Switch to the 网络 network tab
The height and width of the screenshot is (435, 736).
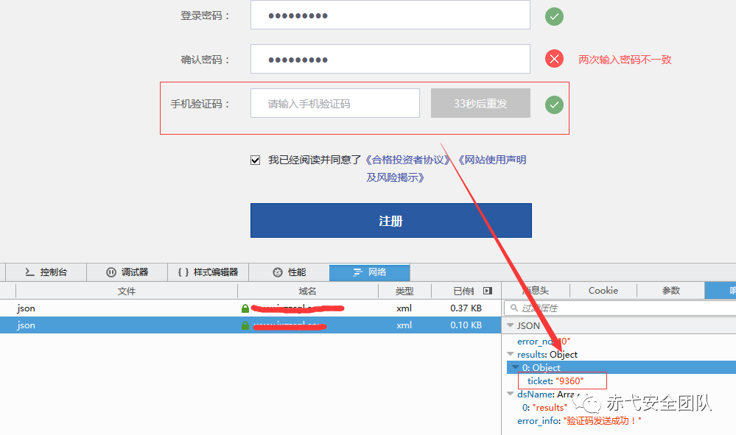pyautogui.click(x=370, y=272)
